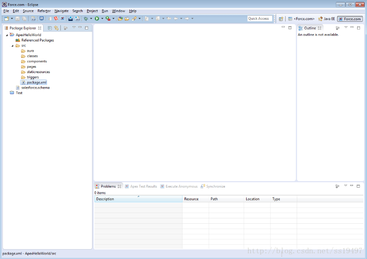The width and height of the screenshot is (367, 259).
Task: Click the Next Annotation toolbar icon
Action: (x=147, y=18)
